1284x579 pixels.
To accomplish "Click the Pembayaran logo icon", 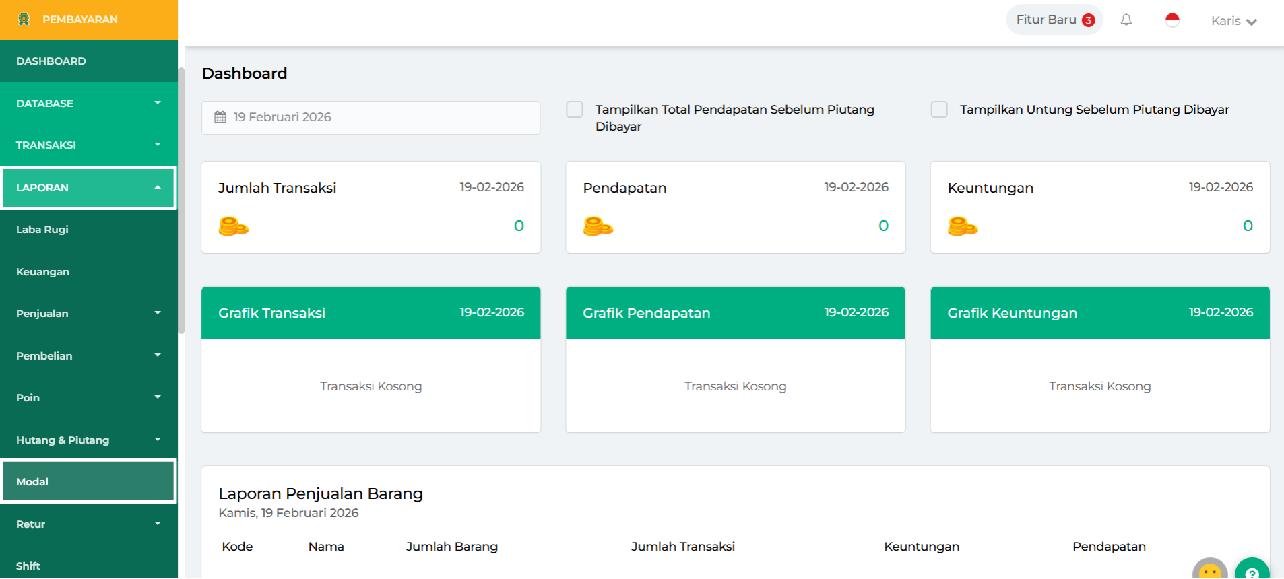I will (x=24, y=19).
